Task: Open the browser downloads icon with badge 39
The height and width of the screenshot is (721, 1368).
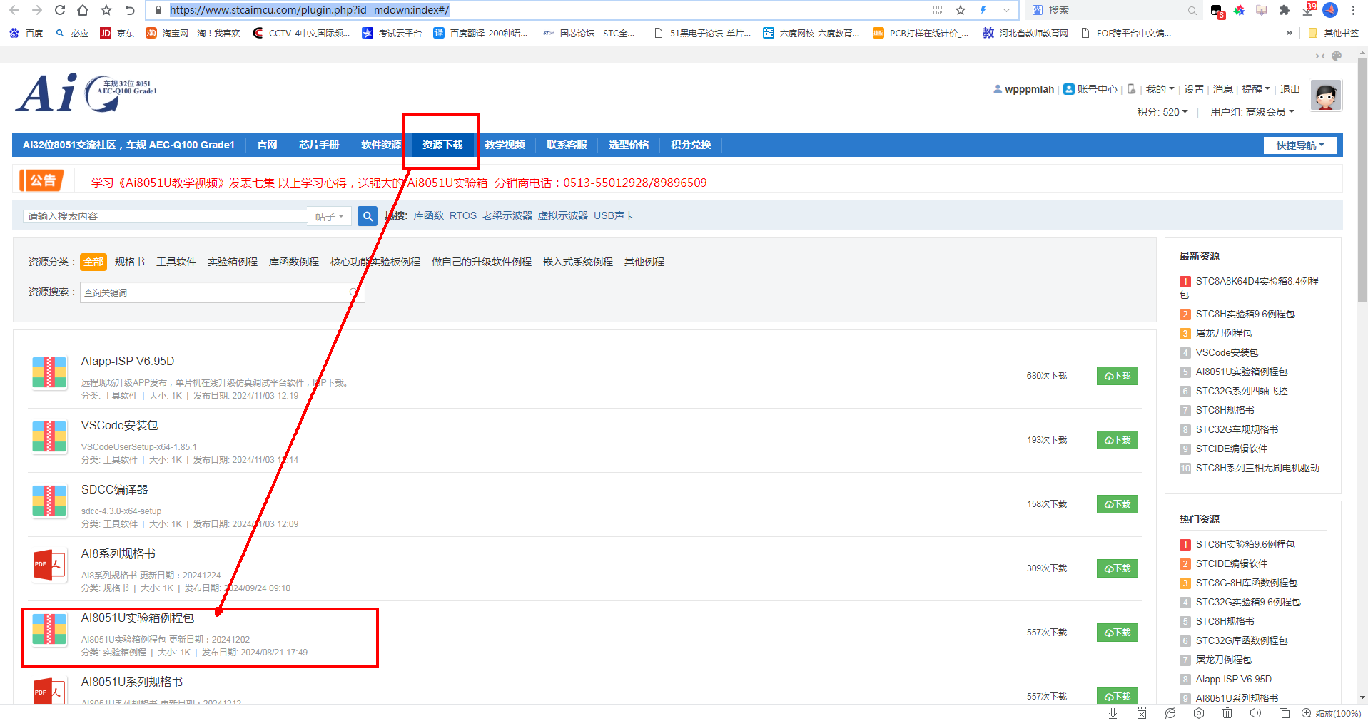Action: point(1309,9)
